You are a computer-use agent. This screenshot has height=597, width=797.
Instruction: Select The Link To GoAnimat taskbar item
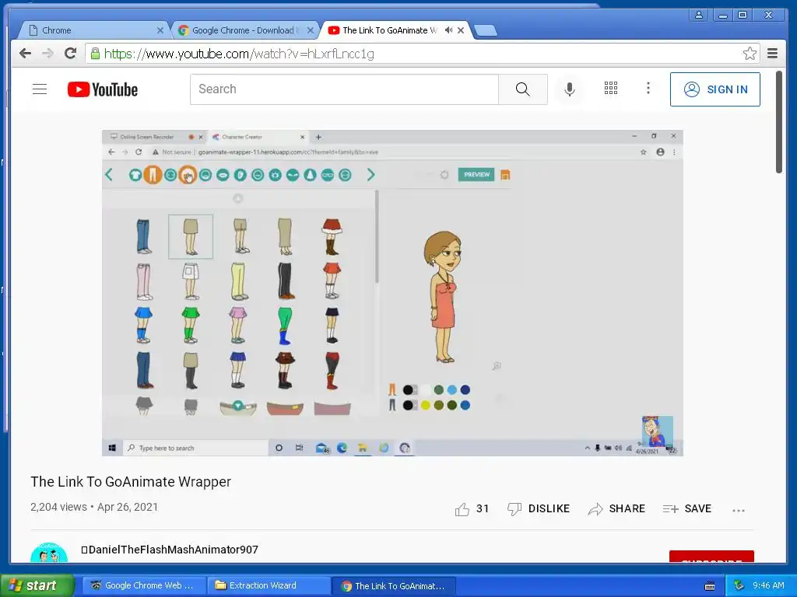click(393, 585)
